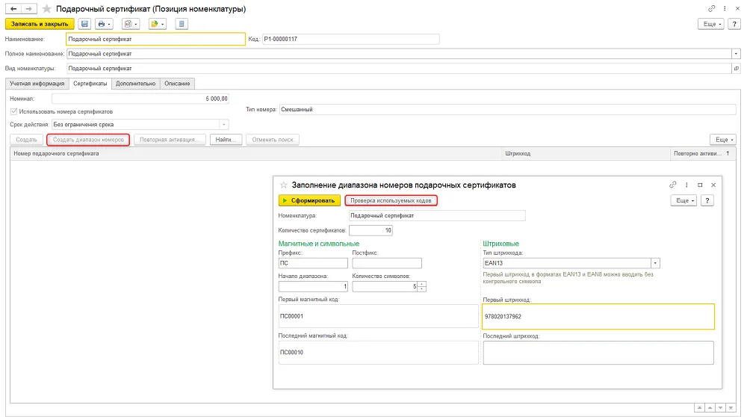Open the Еще menu in the range dialog
The image size is (747, 417).
(684, 200)
